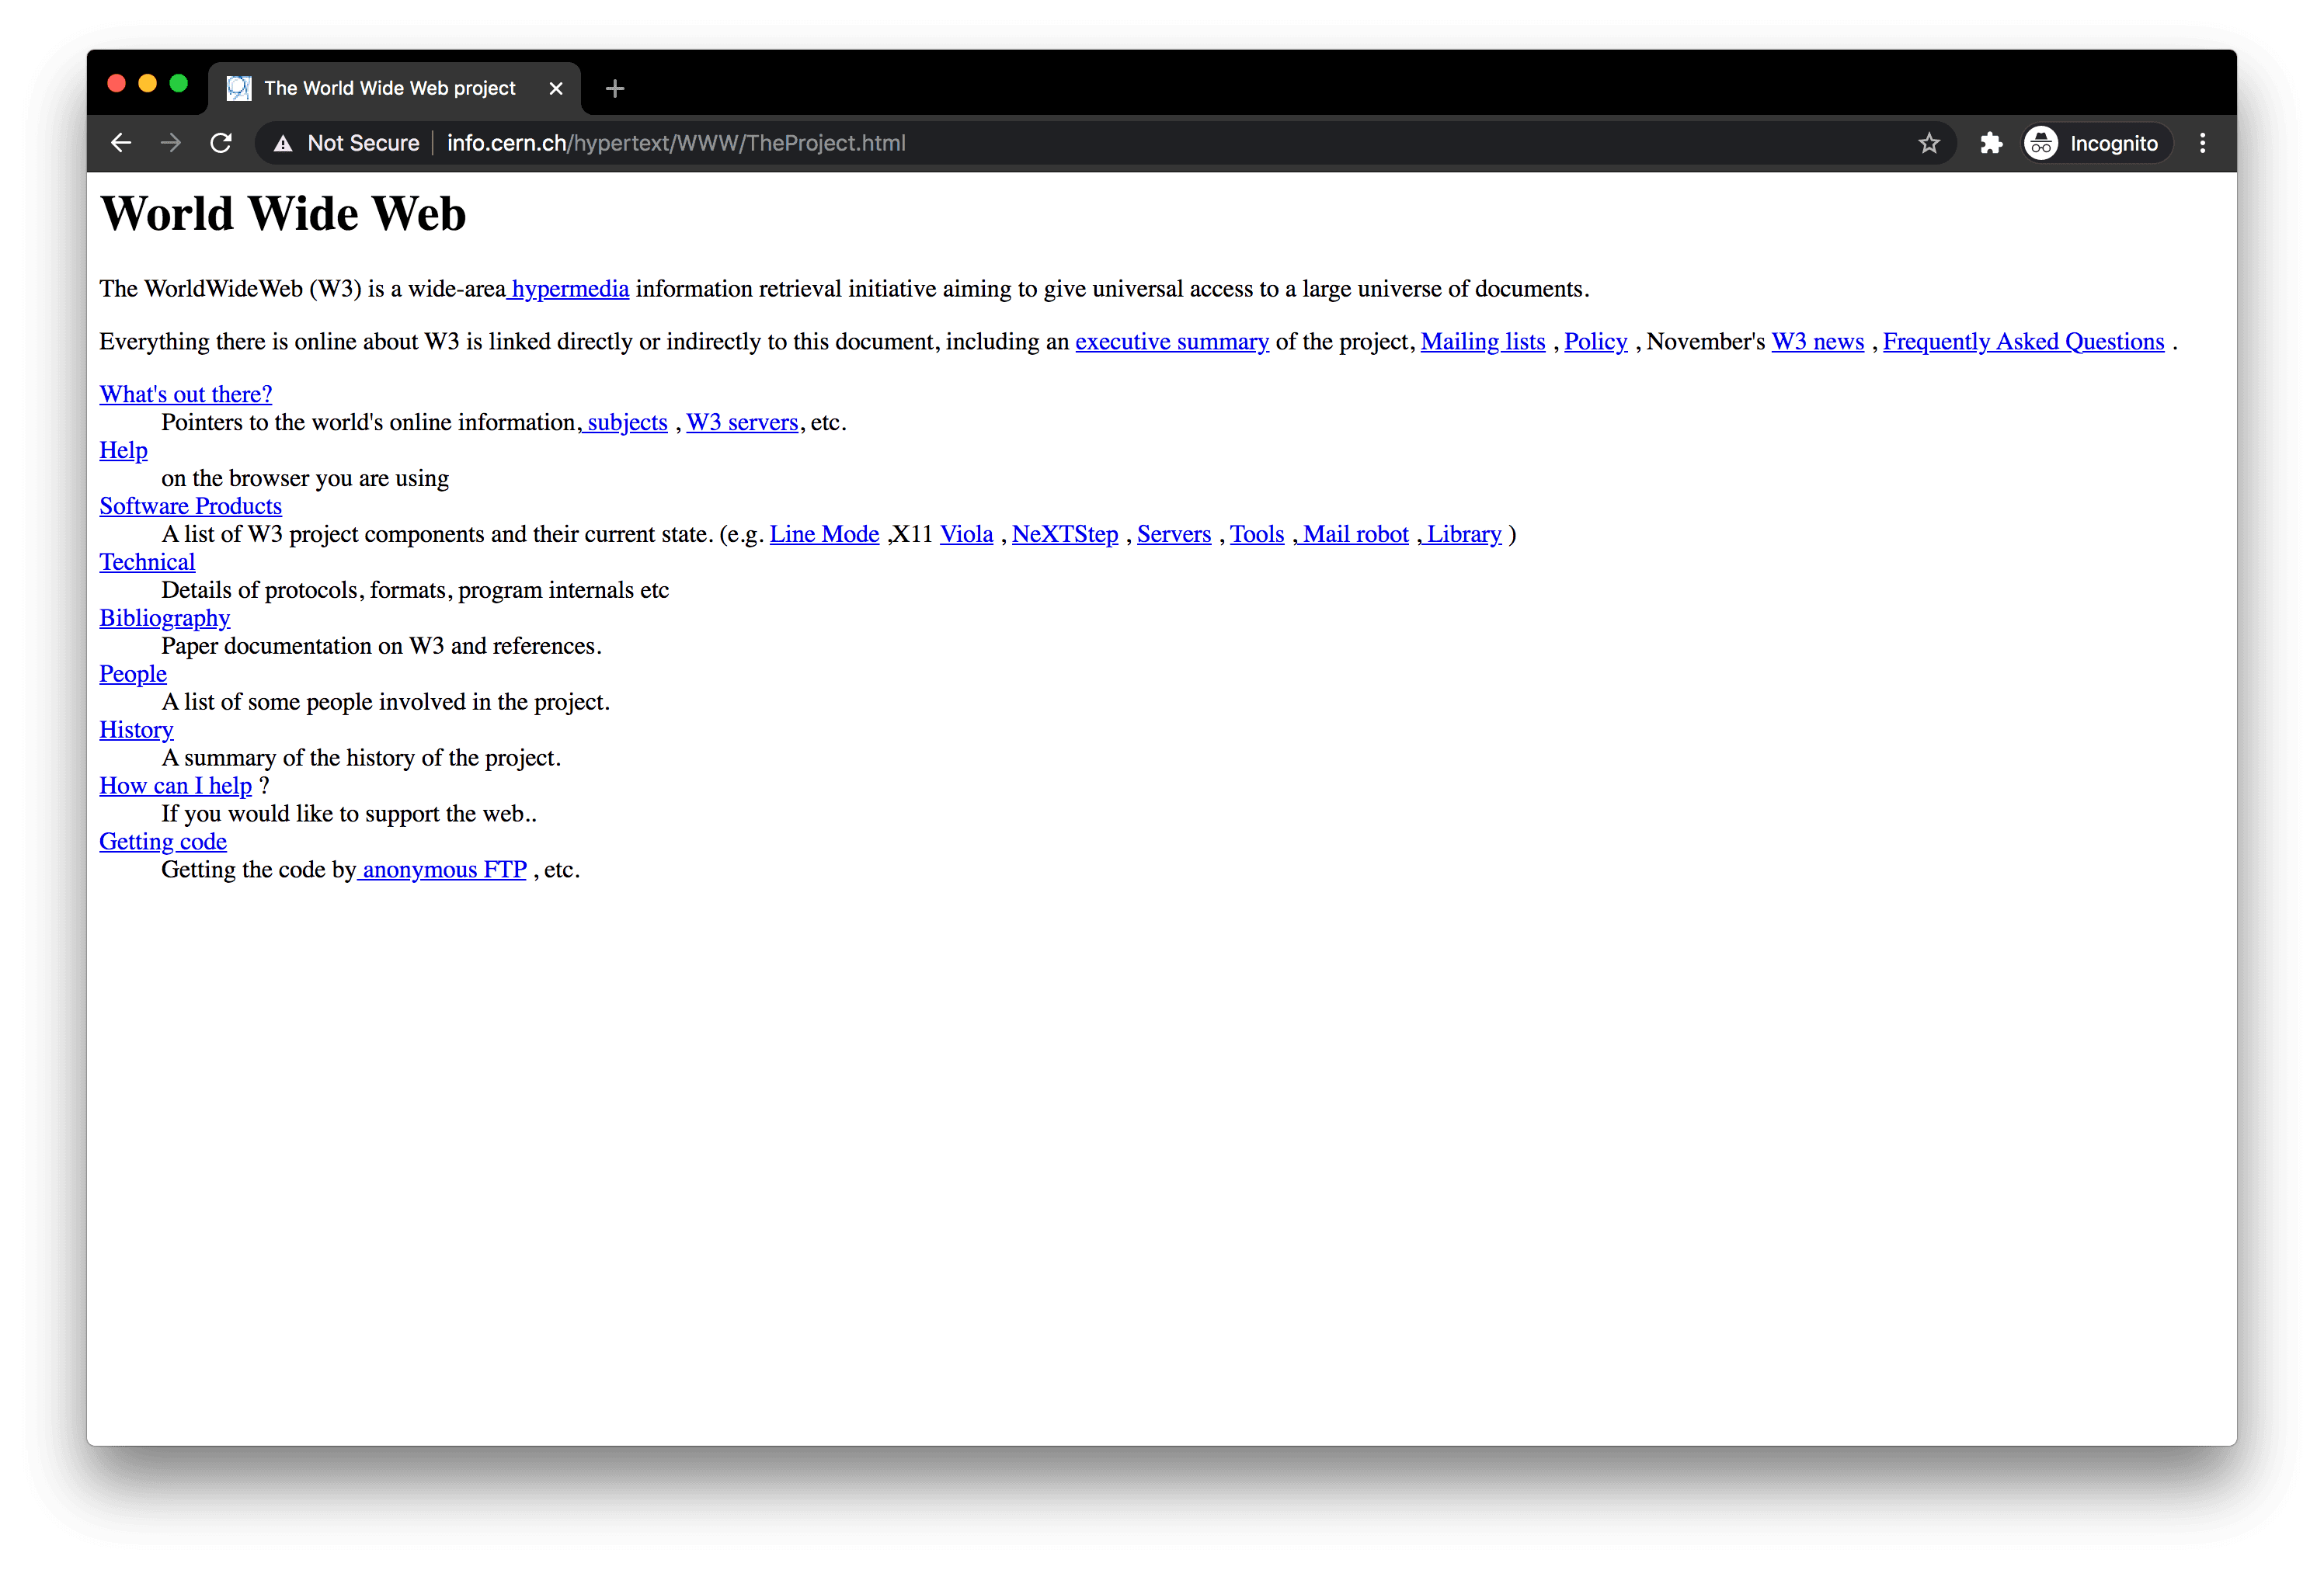Image resolution: width=2324 pixels, height=1570 pixels.
Task: Click the address bar URL
Action: pyautogui.click(x=676, y=143)
